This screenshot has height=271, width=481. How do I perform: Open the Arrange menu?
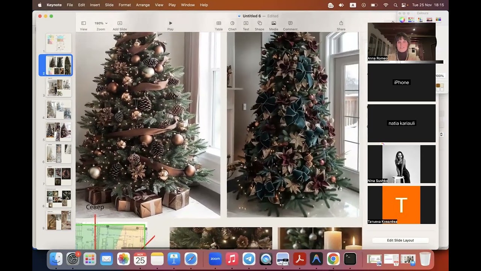pos(143,5)
